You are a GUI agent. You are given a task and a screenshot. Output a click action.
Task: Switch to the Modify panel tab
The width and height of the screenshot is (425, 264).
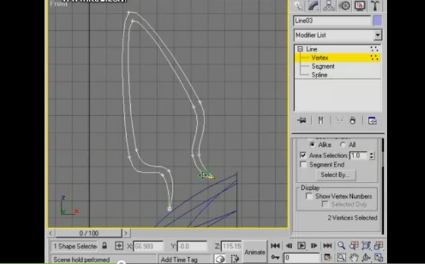(x=313, y=6)
